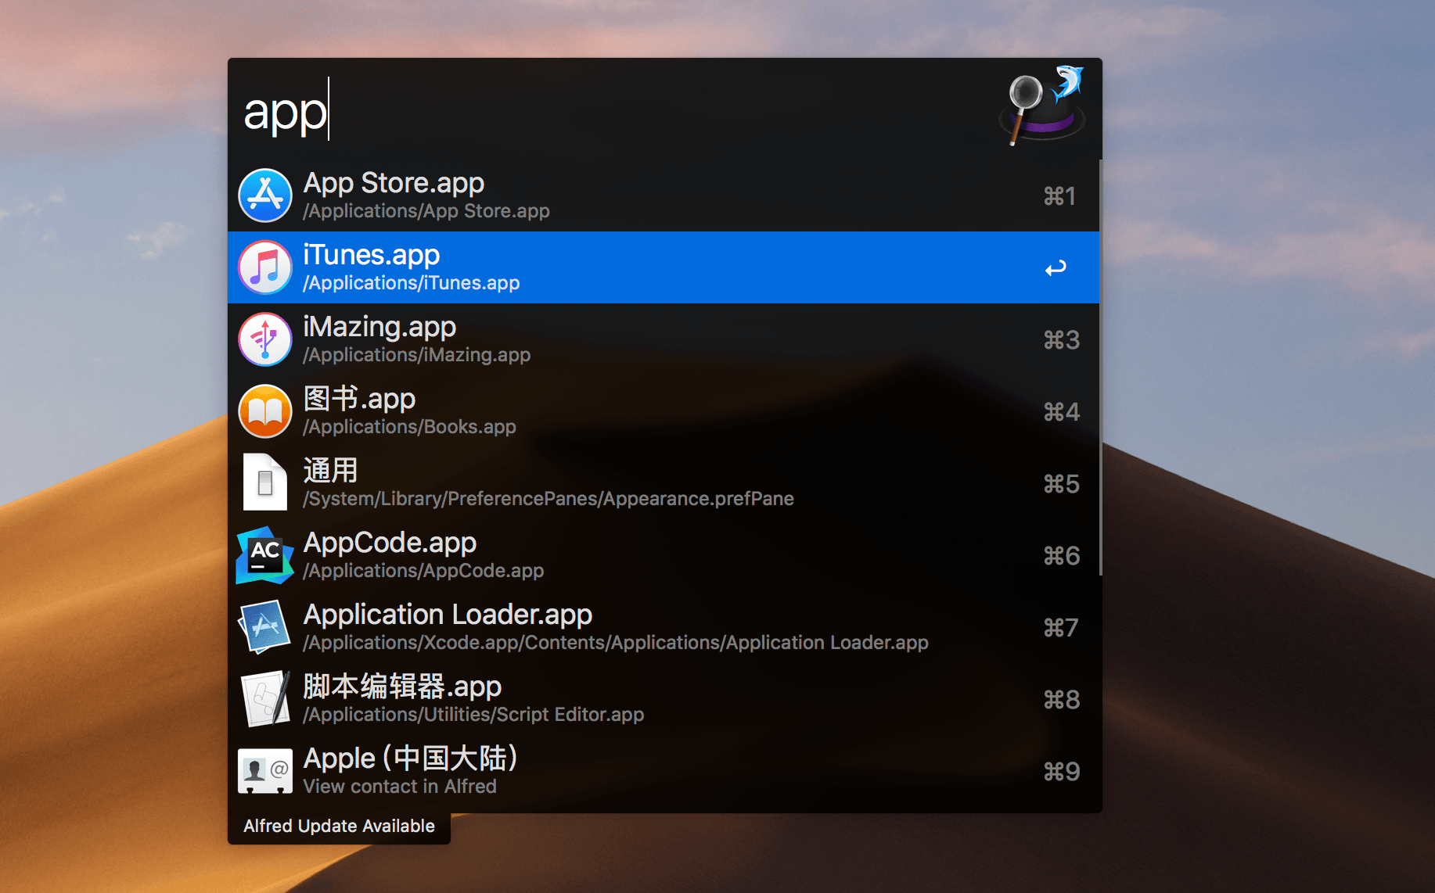The height and width of the screenshot is (893, 1435).
Task: Click the orange Books app icon
Action: click(265, 411)
